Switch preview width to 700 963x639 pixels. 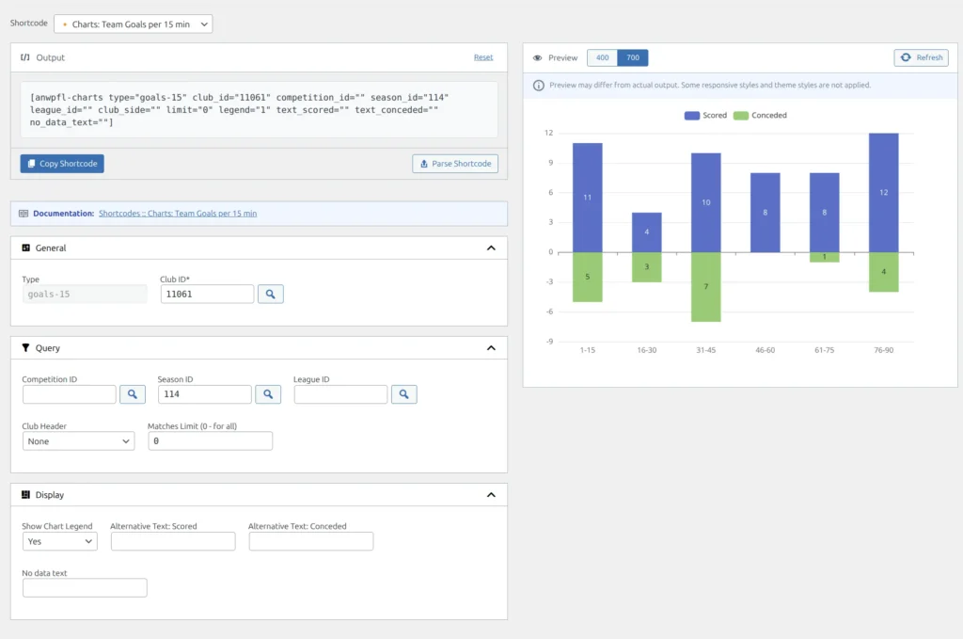pyautogui.click(x=633, y=57)
